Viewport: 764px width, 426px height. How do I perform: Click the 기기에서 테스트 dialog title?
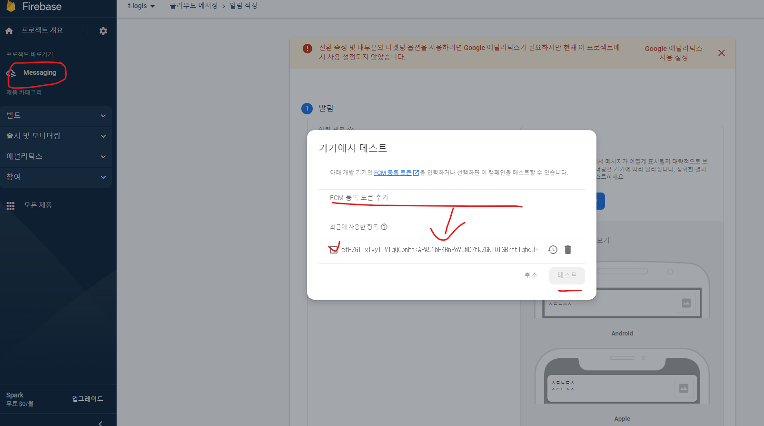[353, 148]
